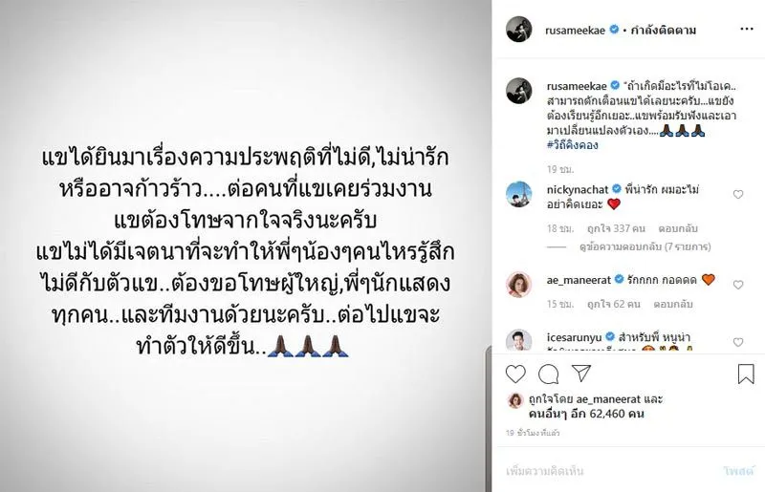Expand the 7 replies under nickynachat's comment

click(x=645, y=246)
